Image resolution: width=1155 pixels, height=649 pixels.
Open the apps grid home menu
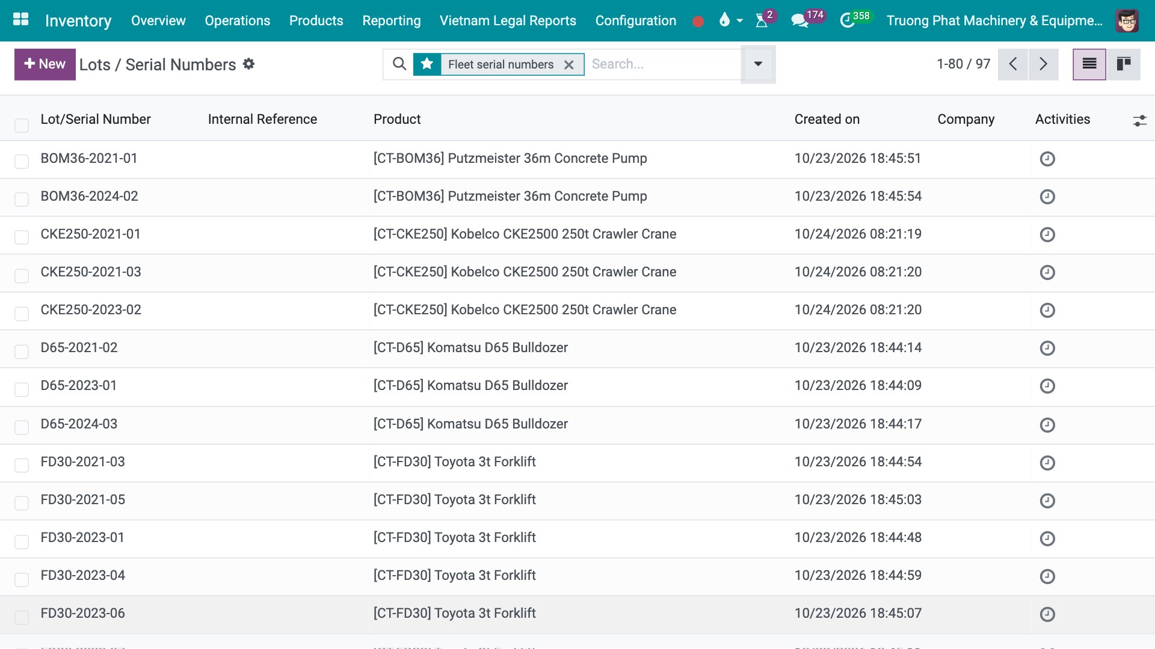pos(21,20)
